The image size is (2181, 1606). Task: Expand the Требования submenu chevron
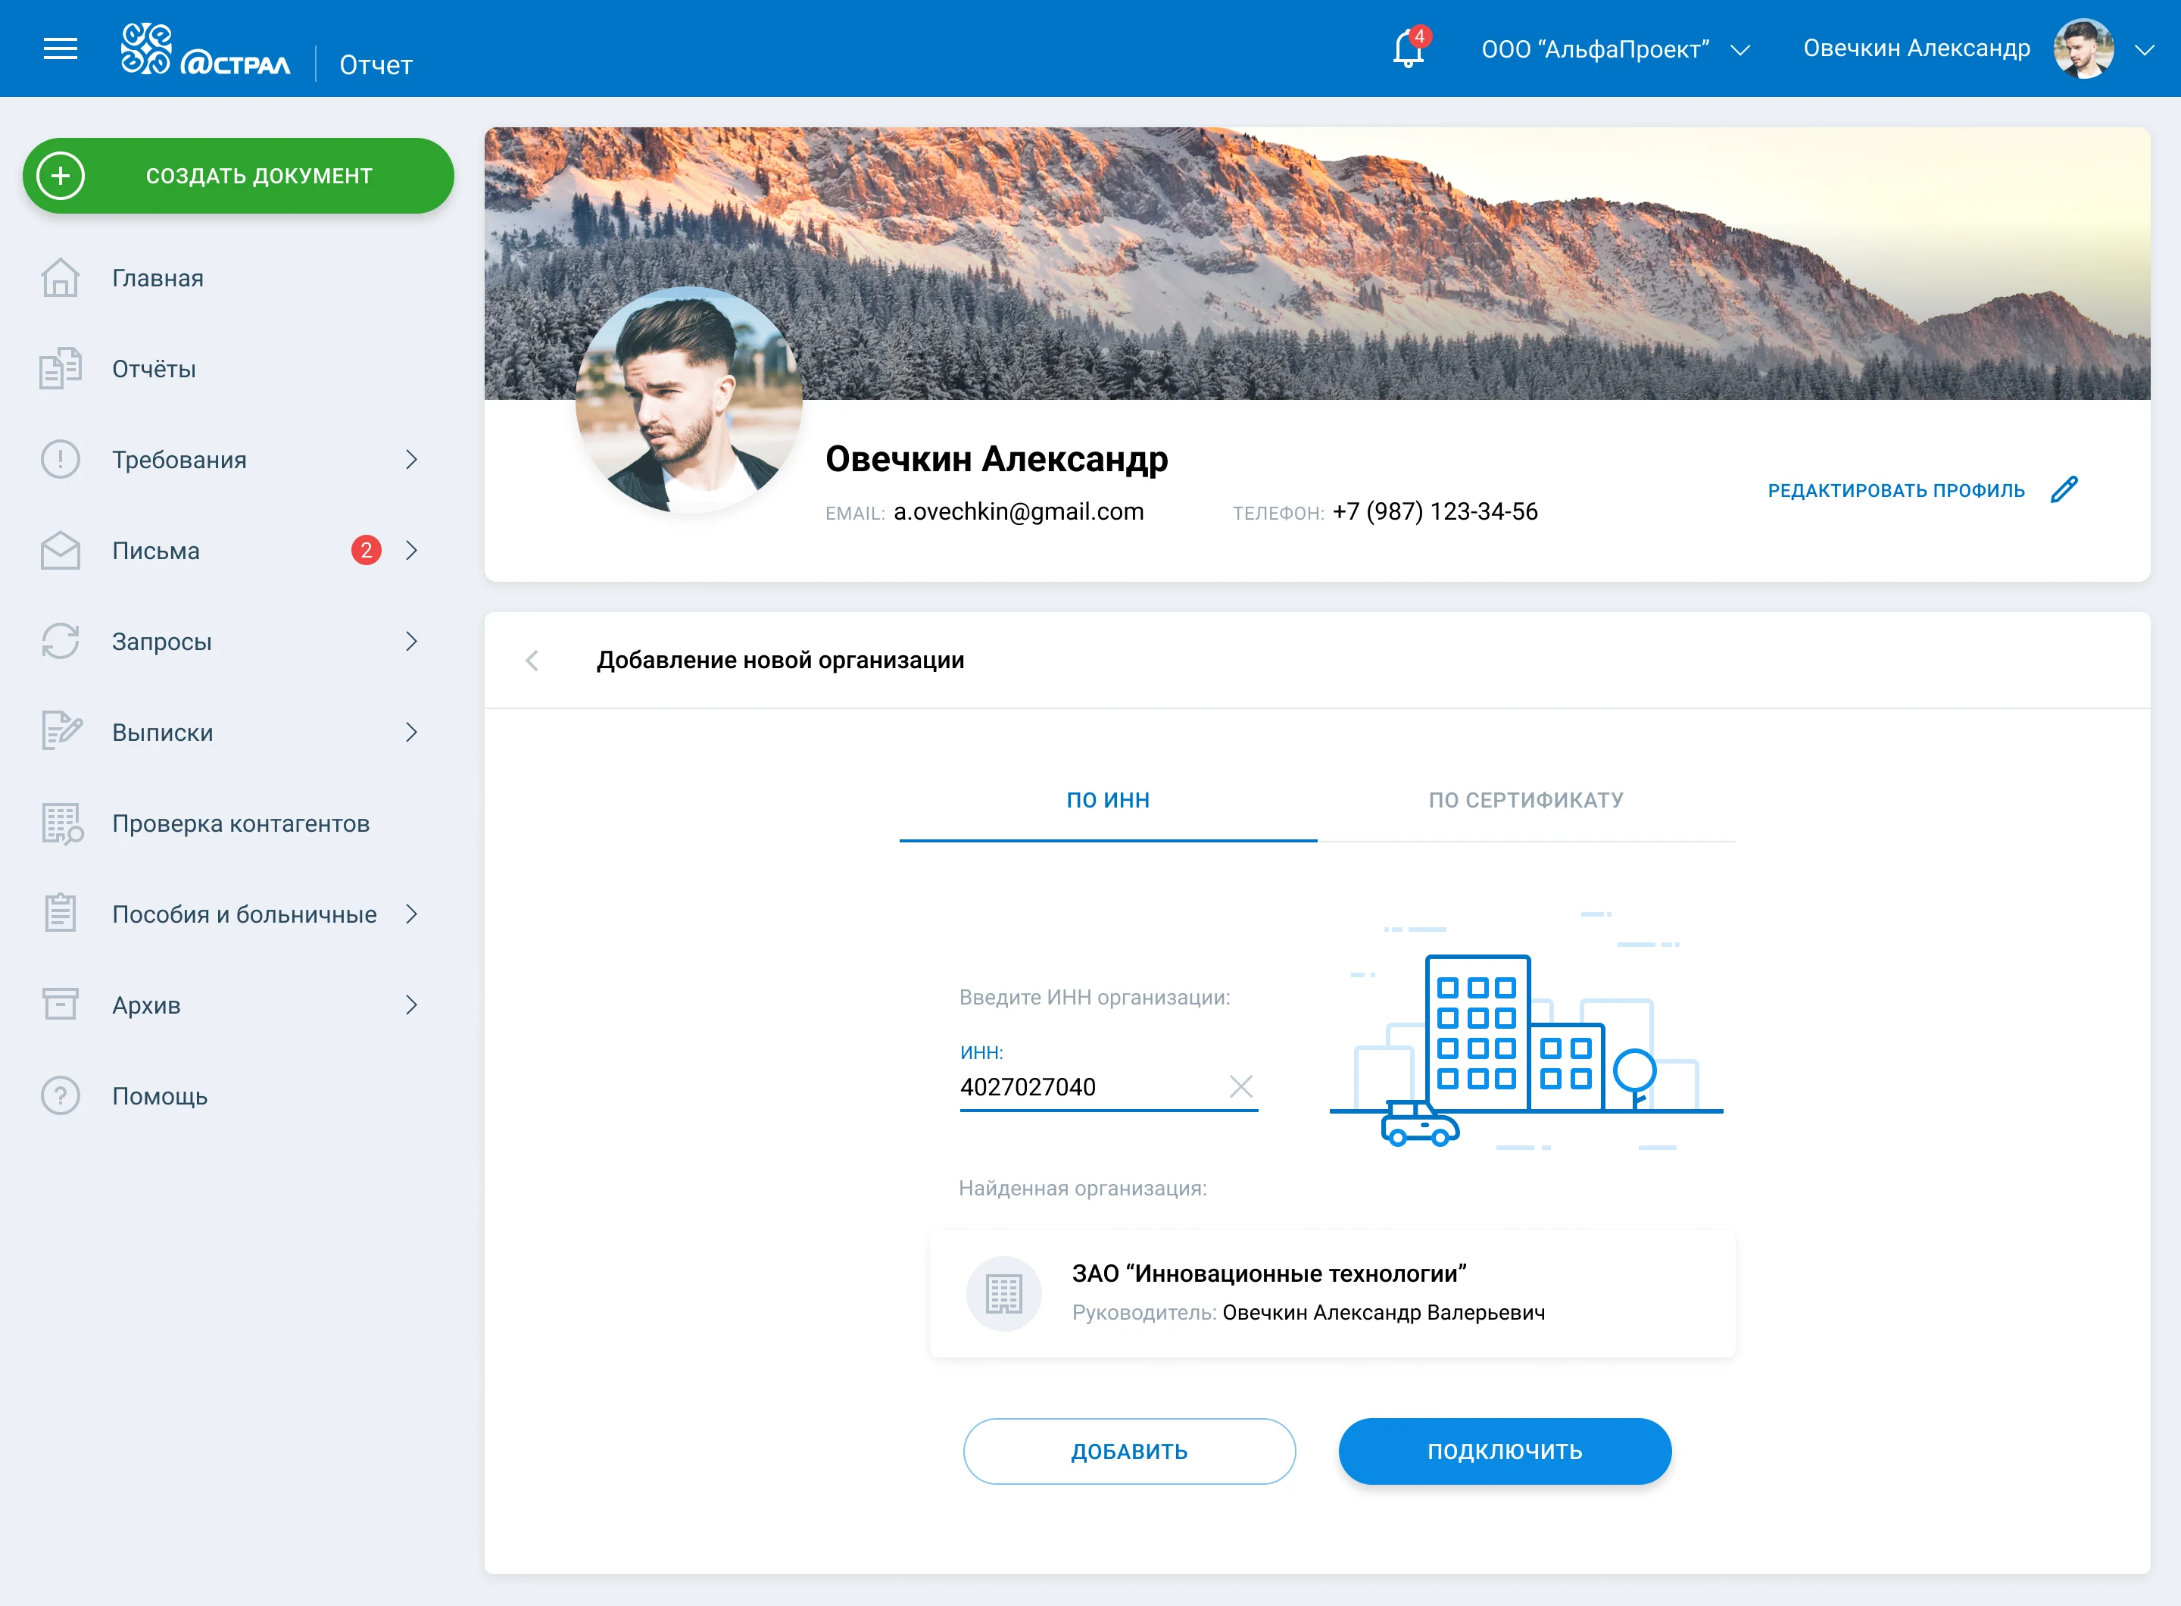pos(411,459)
